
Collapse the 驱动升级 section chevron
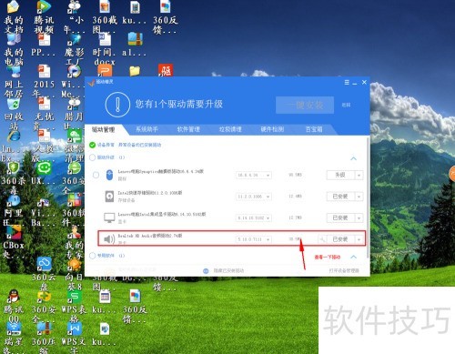(x=353, y=158)
